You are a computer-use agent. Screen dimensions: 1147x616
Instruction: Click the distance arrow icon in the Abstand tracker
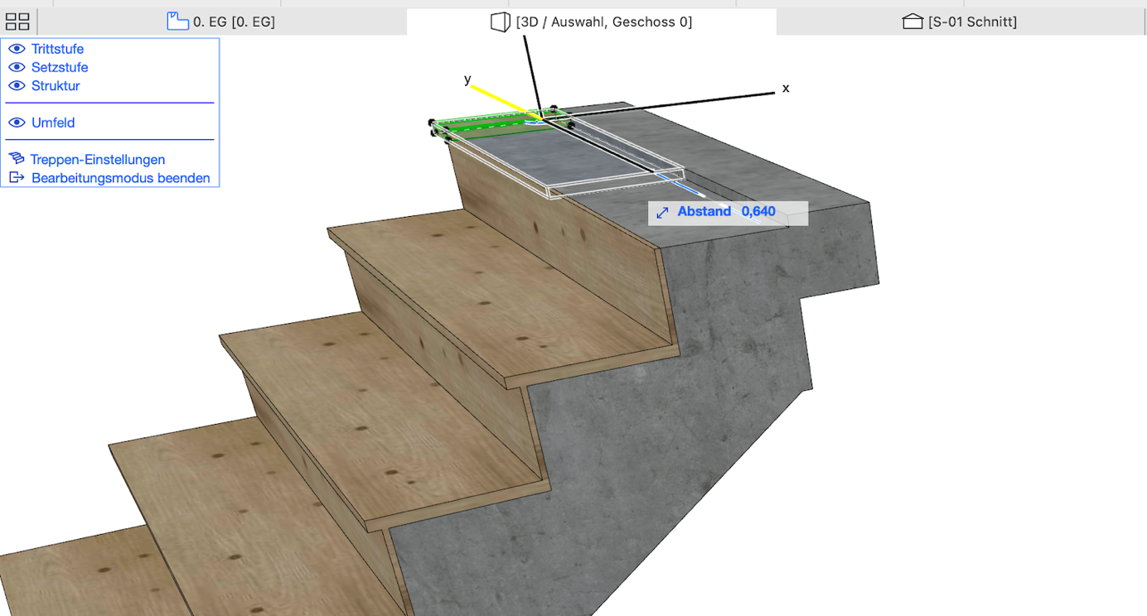click(x=662, y=213)
